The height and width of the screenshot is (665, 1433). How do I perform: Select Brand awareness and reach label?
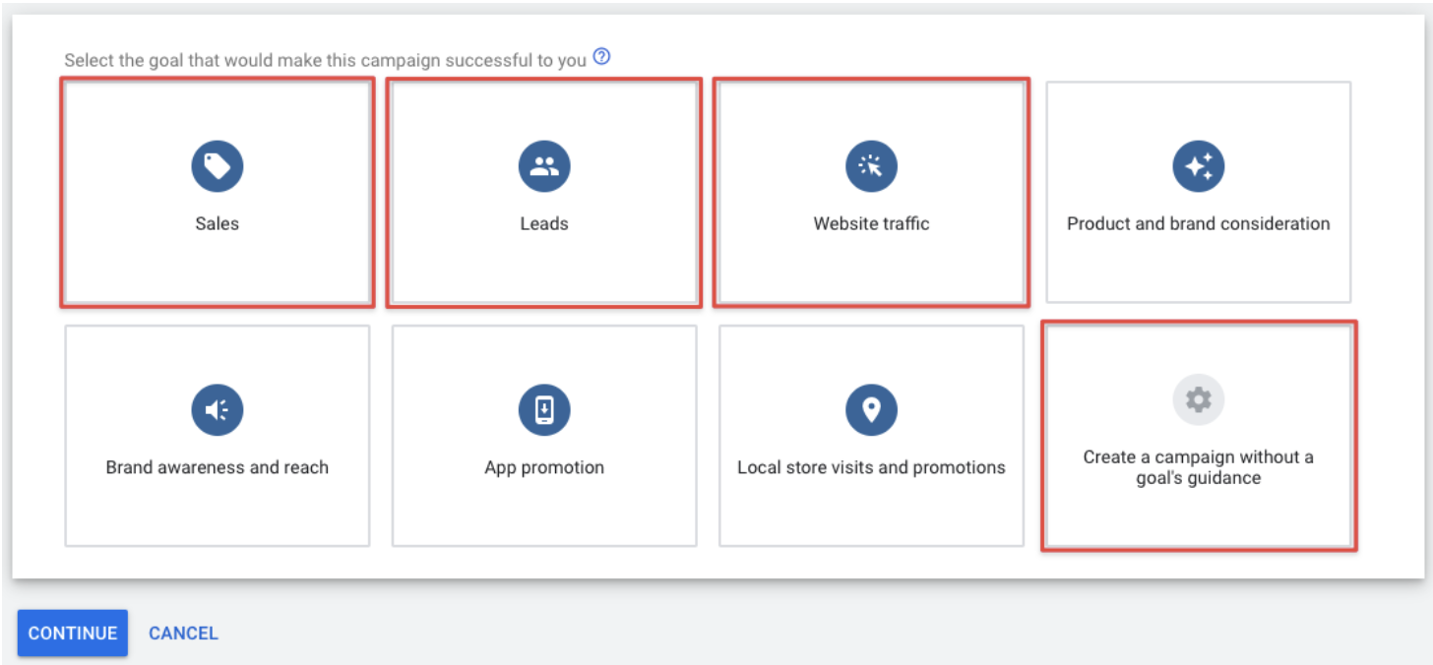coord(218,467)
